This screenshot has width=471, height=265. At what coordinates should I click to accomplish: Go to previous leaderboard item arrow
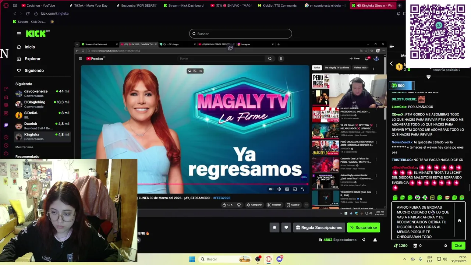(x=391, y=64)
